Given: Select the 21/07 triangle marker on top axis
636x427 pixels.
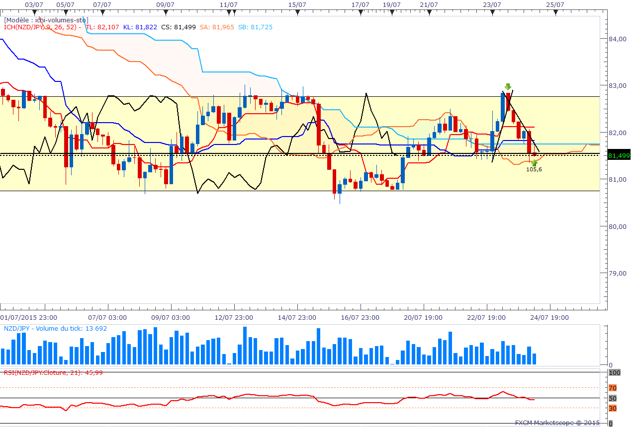Looking at the screenshot, I should 429,12.
